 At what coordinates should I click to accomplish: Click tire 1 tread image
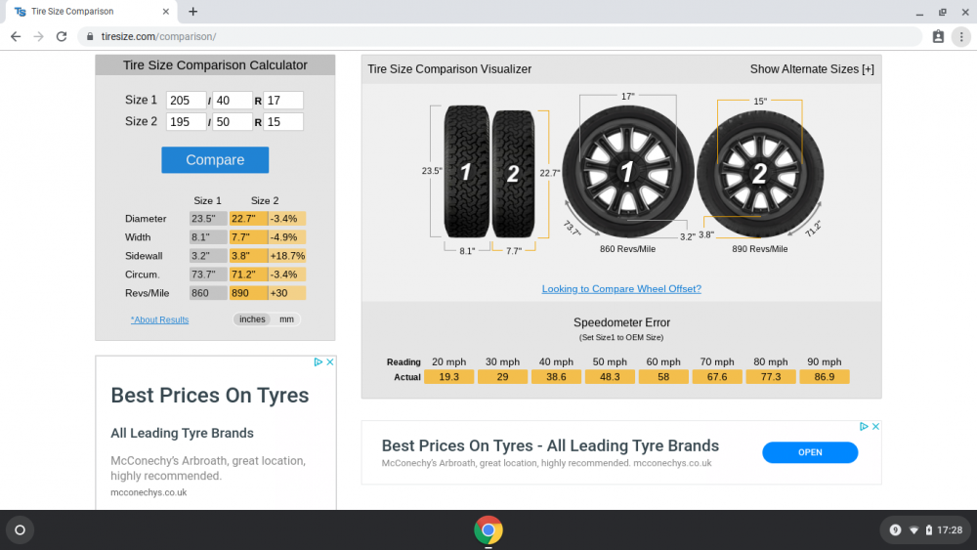pyautogui.click(x=466, y=171)
